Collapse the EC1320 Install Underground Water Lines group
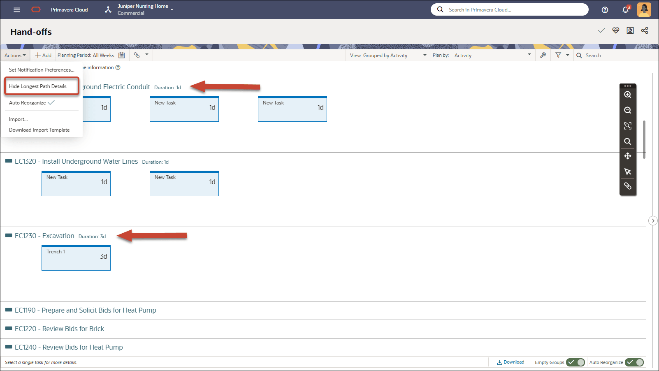 pos(9,161)
